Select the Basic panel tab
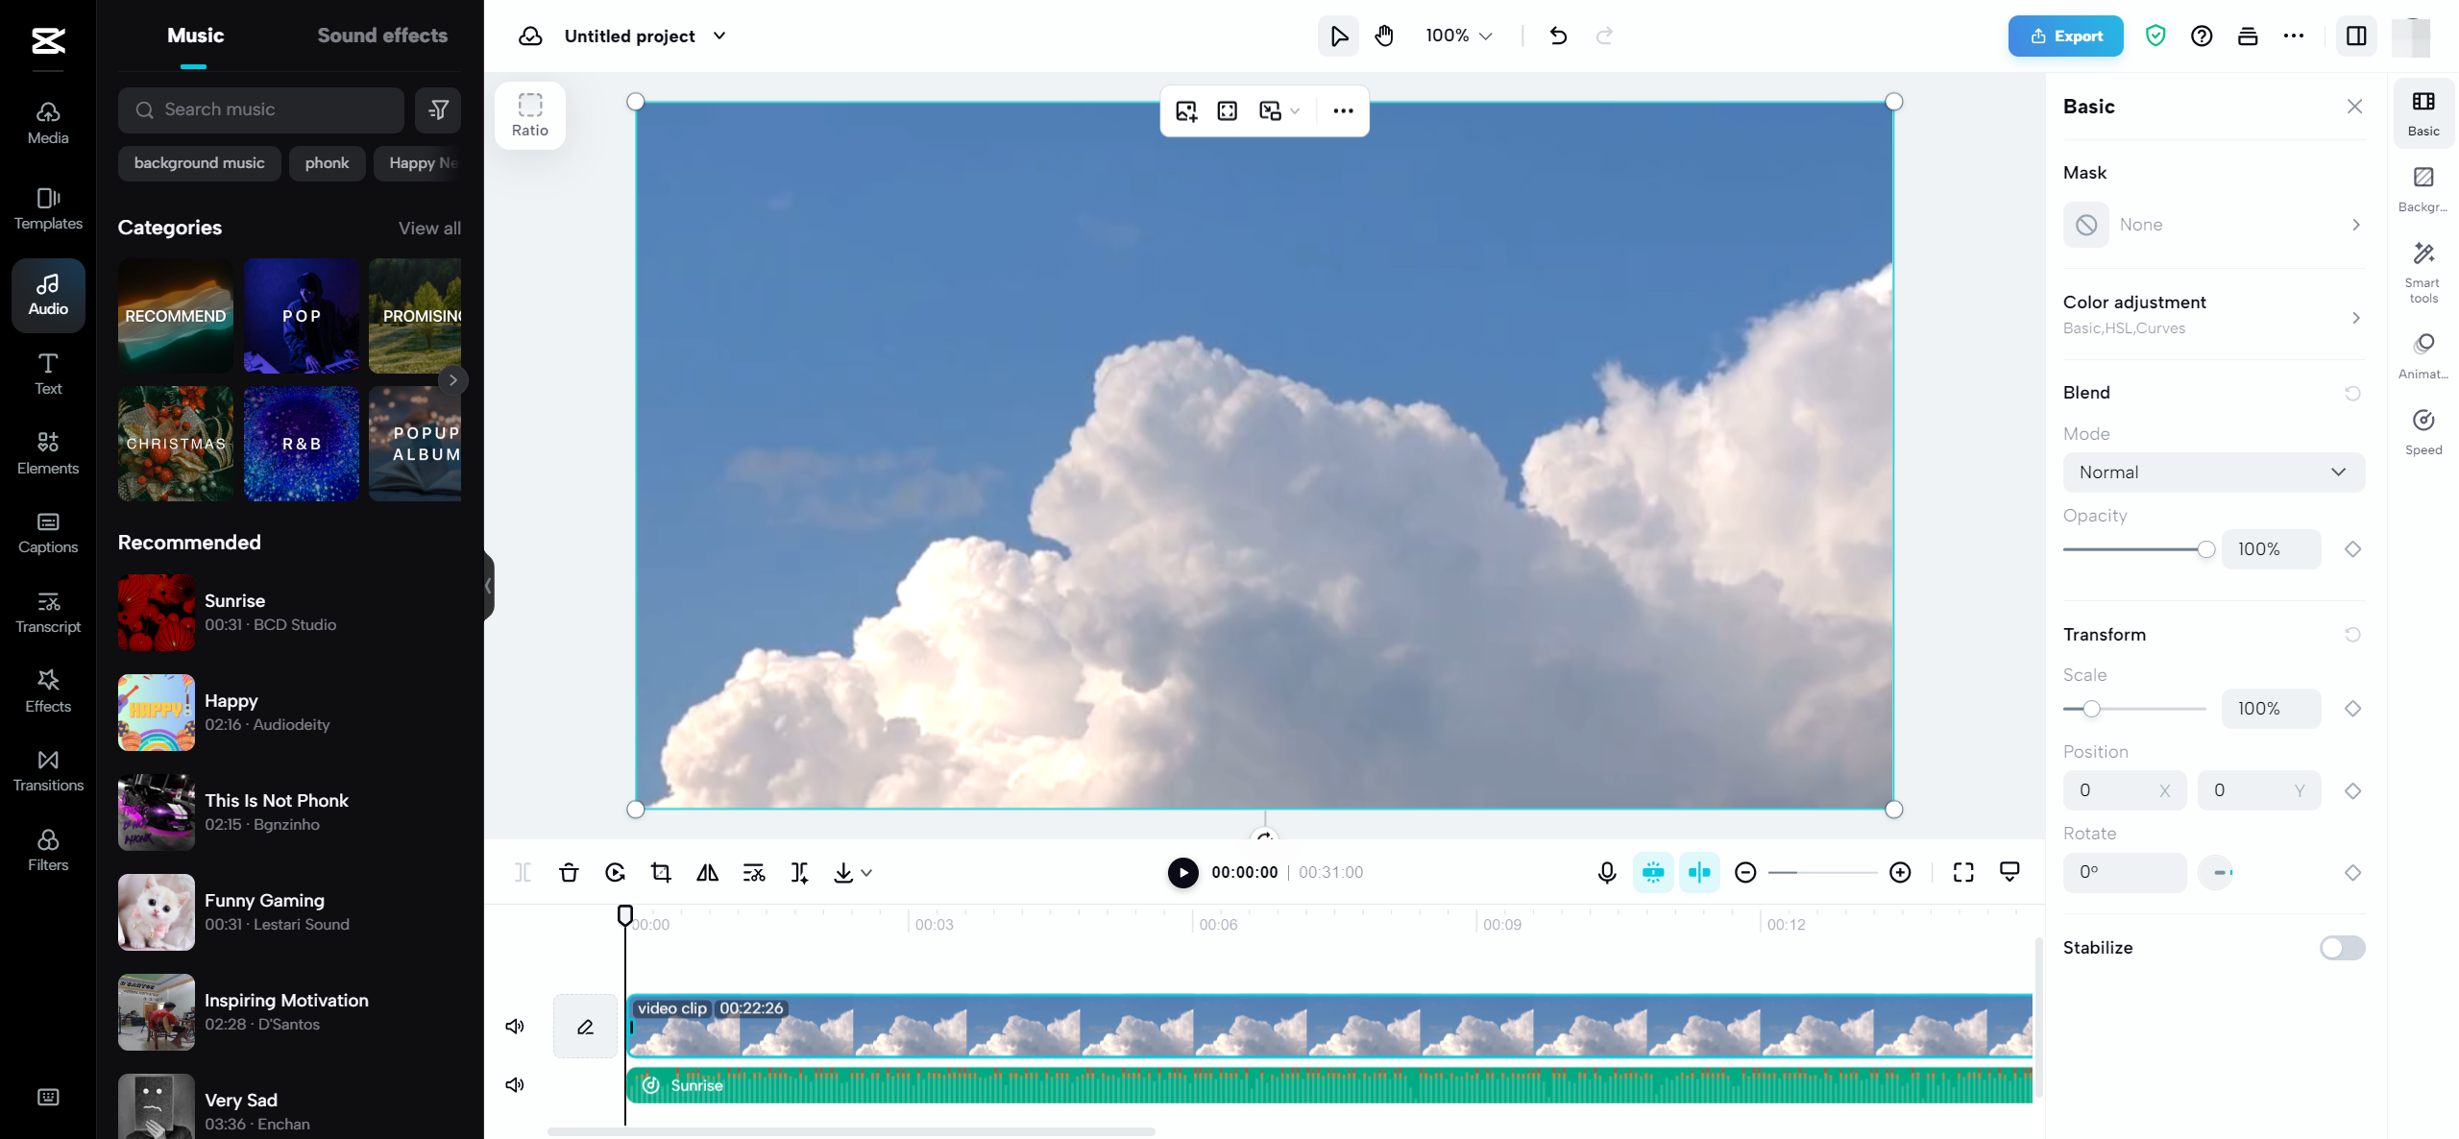The image size is (2459, 1139). coord(2423,114)
